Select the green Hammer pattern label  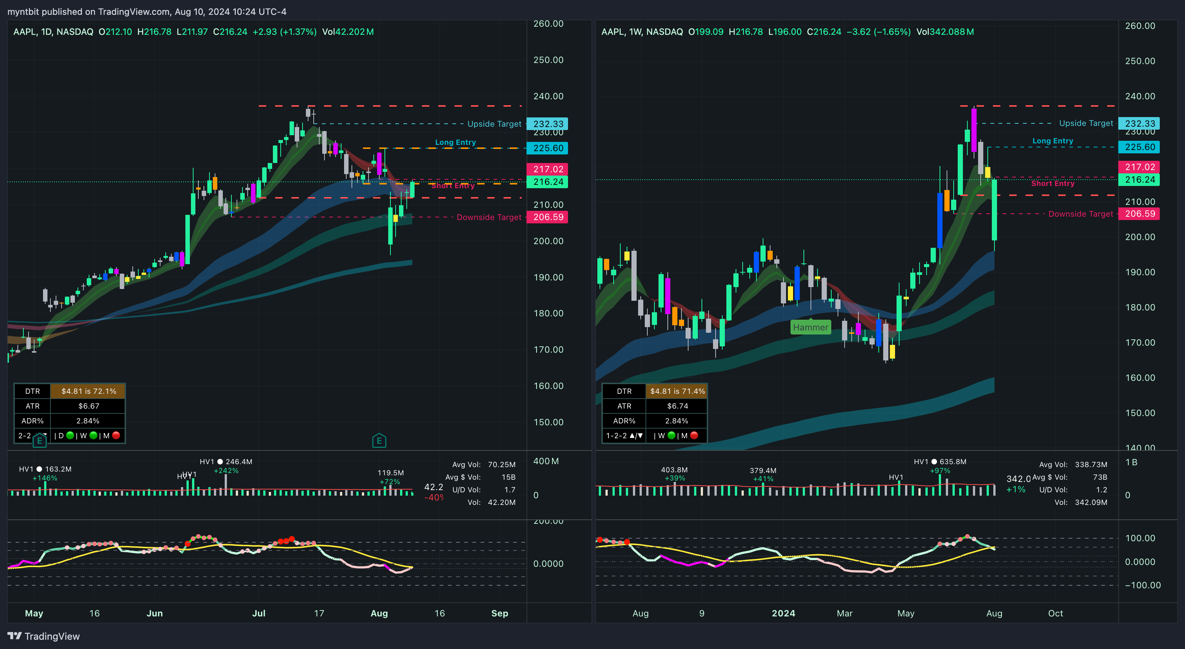point(811,327)
